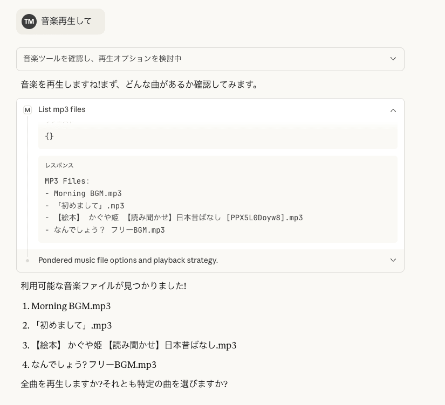Select Morning BGM.mp3 from the numbered list
The width and height of the screenshot is (445, 405).
71,306
